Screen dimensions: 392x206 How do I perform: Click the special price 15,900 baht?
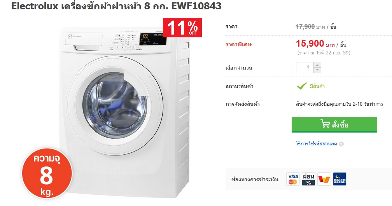[310, 44]
